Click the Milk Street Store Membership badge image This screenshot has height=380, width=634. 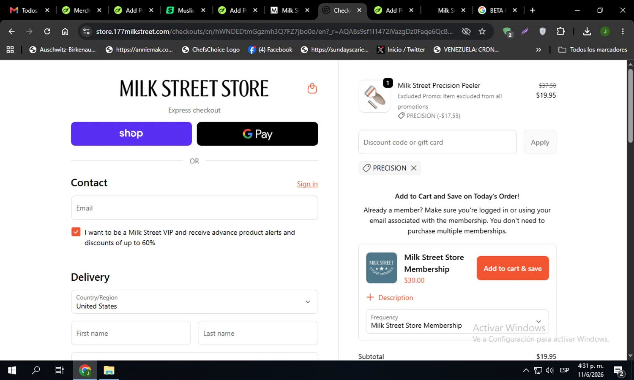pos(381,268)
